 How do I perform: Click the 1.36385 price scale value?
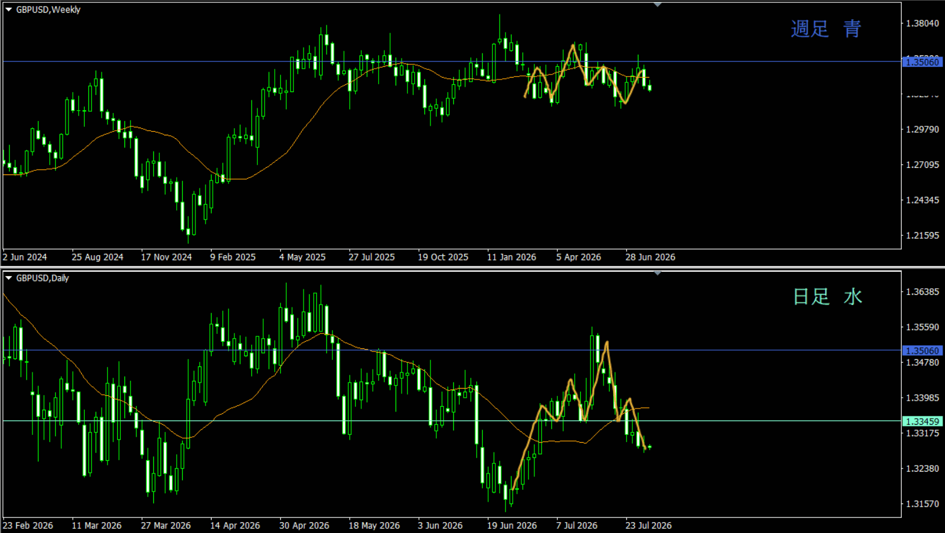(922, 292)
